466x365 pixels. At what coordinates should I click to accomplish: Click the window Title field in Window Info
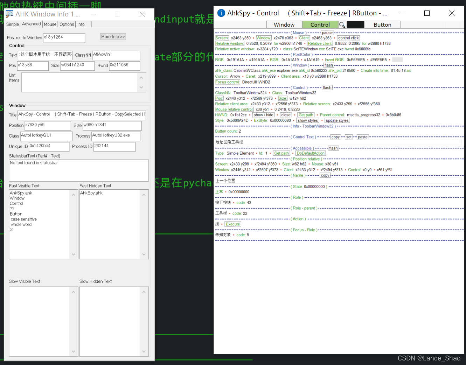pos(82,115)
